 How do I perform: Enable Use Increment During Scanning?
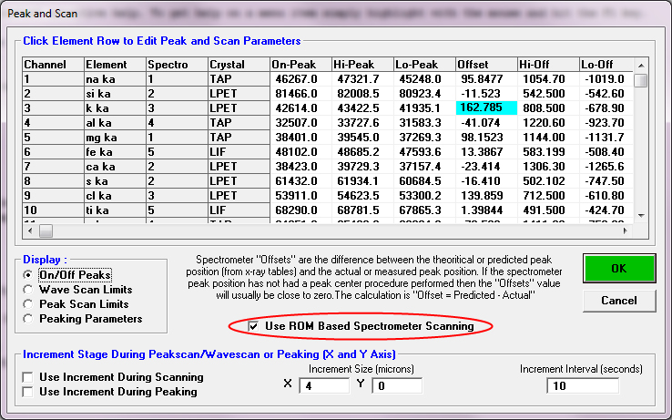[x=30, y=377]
